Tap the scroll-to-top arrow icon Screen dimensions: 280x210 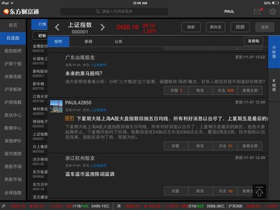point(259,192)
